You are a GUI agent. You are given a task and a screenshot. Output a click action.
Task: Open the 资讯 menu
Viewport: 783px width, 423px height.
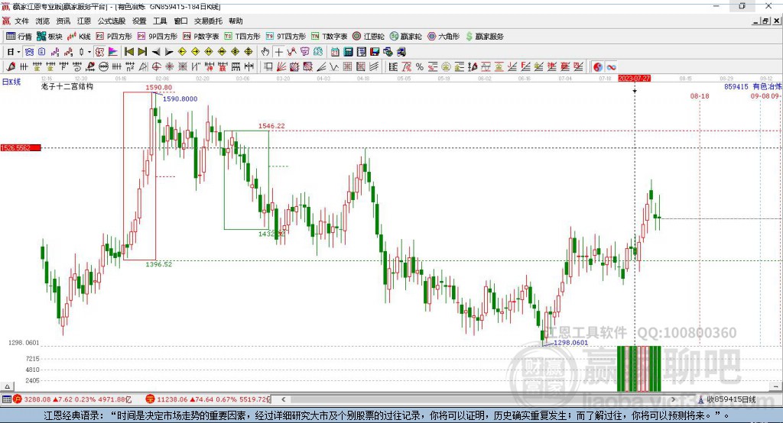point(63,21)
